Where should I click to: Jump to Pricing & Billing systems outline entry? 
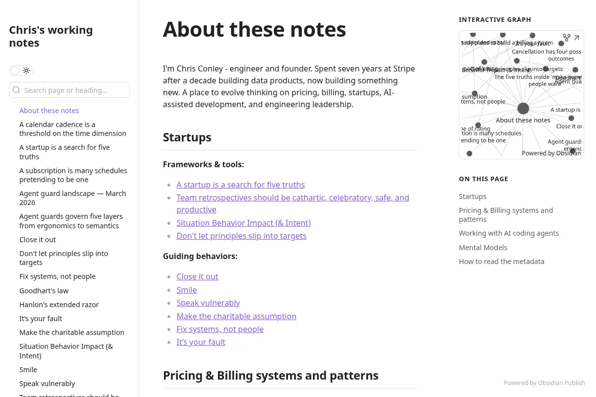506,215
